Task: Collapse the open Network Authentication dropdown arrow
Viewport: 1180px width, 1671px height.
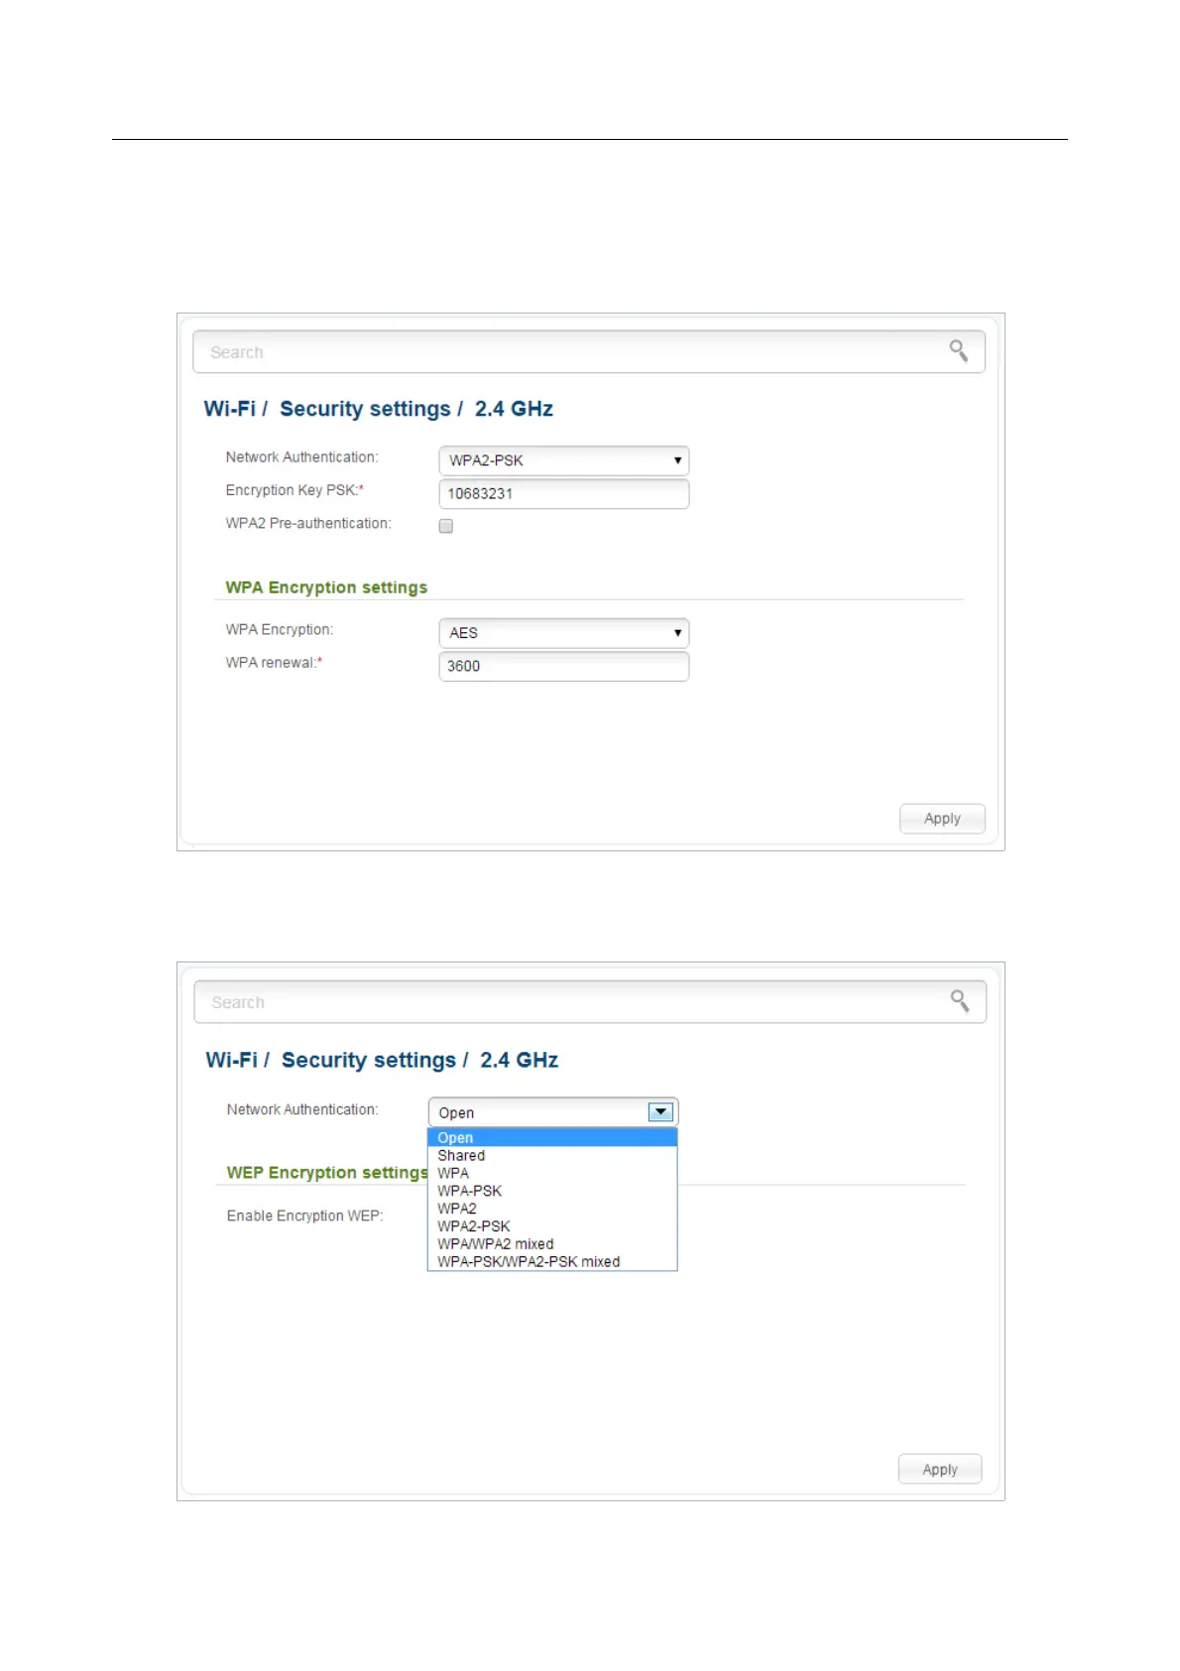Action: click(x=660, y=1112)
